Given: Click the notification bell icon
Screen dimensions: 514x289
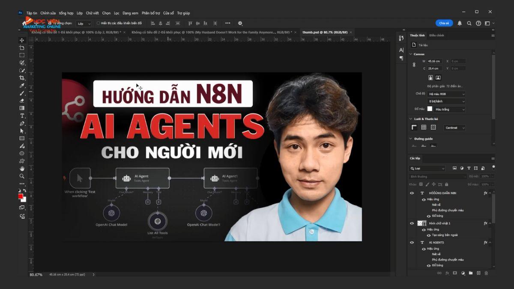Looking at the screenshot, I should 460,23.
